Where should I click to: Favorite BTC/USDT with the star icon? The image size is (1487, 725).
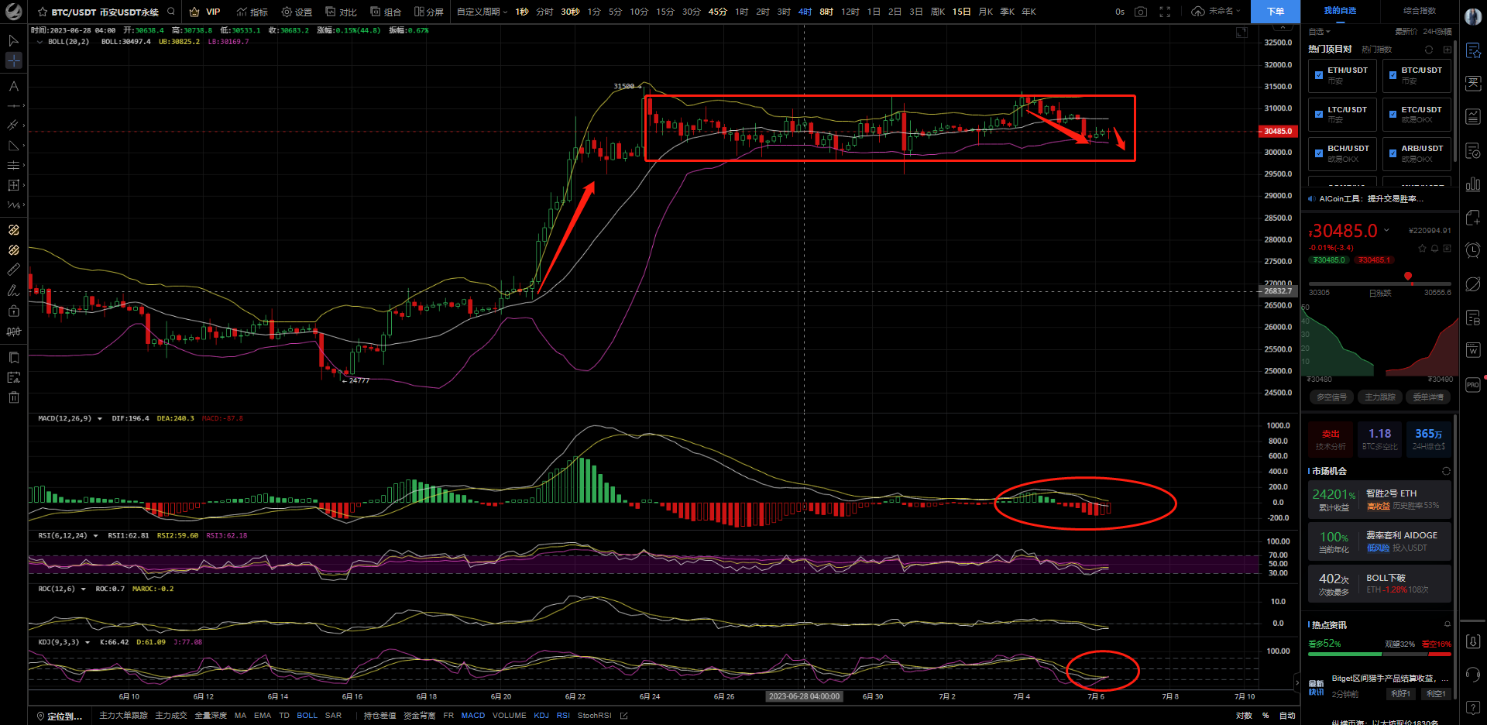point(43,12)
